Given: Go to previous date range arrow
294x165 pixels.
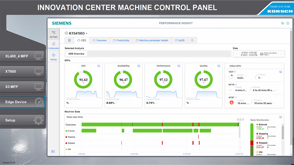Looking at the screenshot, I should 237,54.
